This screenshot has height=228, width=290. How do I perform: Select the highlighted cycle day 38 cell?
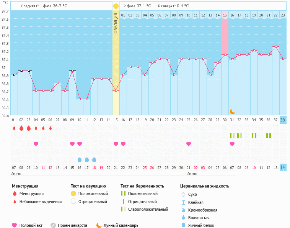283,120
